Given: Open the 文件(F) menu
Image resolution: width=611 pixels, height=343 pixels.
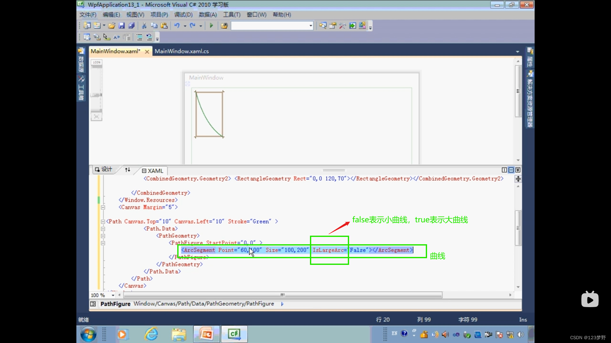Looking at the screenshot, I should (88, 15).
